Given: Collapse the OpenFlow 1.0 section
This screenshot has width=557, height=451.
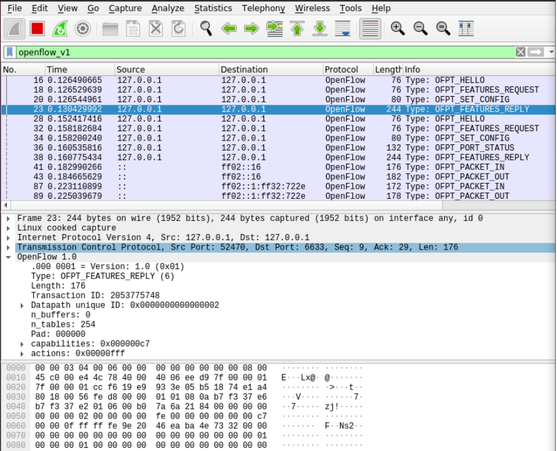Looking at the screenshot, I should [x=9, y=257].
